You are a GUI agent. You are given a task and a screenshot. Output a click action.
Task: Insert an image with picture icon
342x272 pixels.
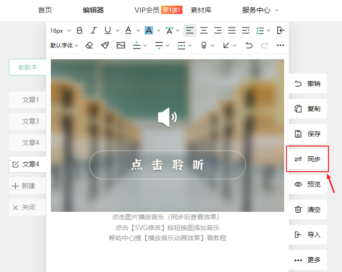pos(121,45)
